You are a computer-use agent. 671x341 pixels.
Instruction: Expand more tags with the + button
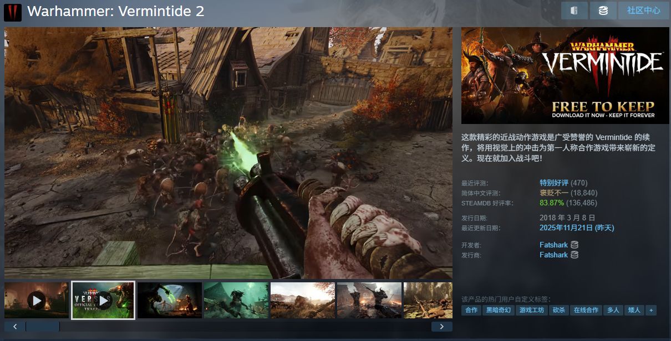pyautogui.click(x=651, y=310)
